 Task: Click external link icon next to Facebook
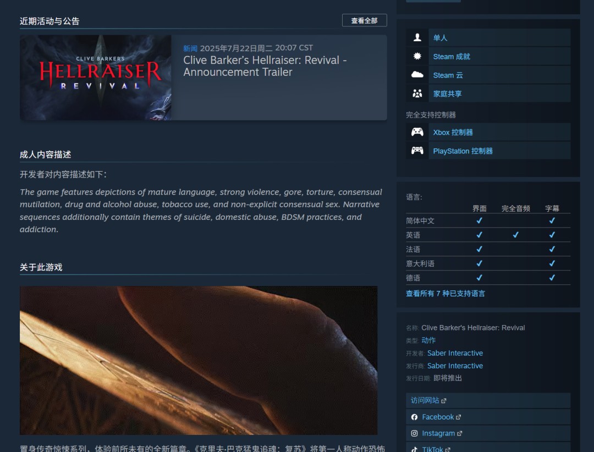coord(458,417)
